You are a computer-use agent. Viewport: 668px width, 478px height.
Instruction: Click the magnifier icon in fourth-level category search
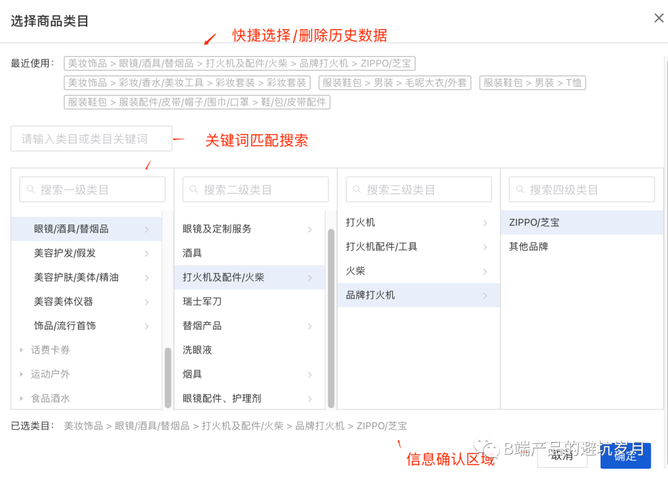click(x=520, y=189)
